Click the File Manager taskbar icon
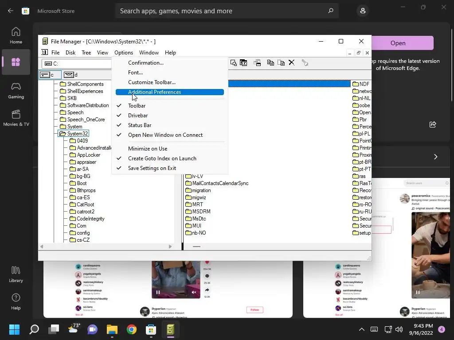Image resolution: width=454 pixels, height=340 pixels. tap(171, 329)
